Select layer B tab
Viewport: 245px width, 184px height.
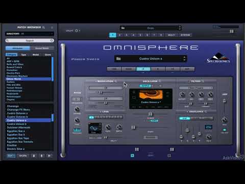pos(158,69)
